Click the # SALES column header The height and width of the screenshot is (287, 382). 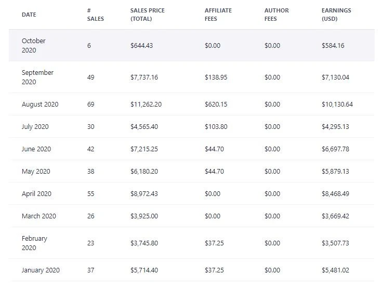96,15
